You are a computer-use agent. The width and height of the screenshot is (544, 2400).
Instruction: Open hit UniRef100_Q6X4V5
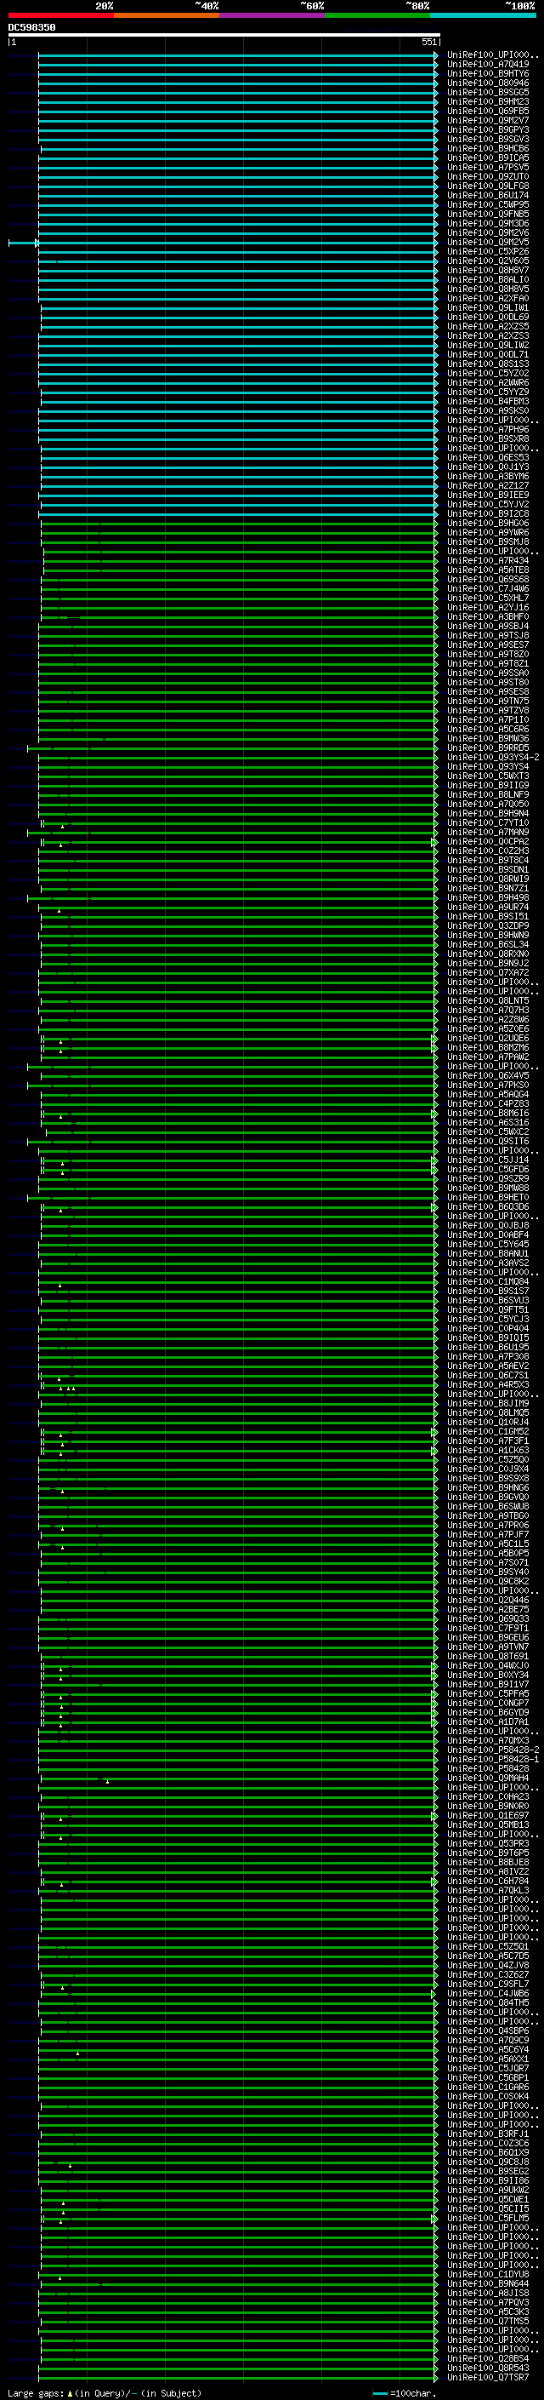click(x=488, y=1075)
